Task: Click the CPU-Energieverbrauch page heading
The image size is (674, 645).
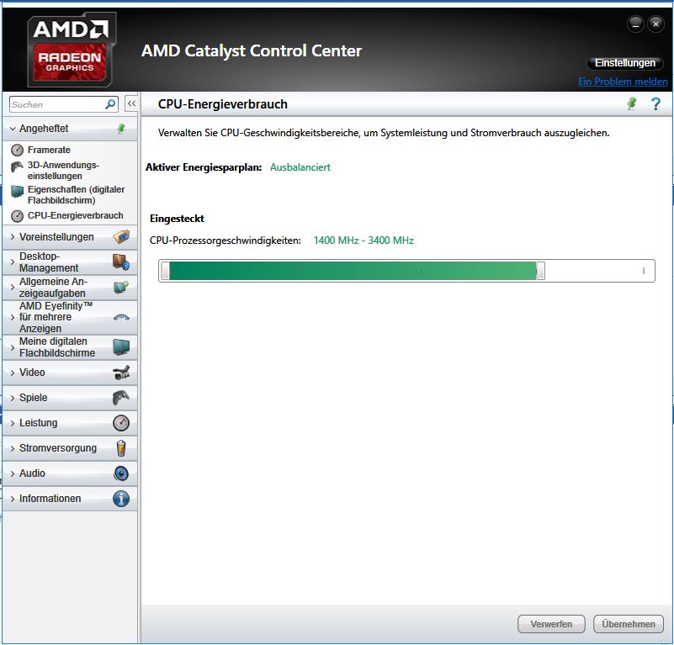Action: pos(222,104)
